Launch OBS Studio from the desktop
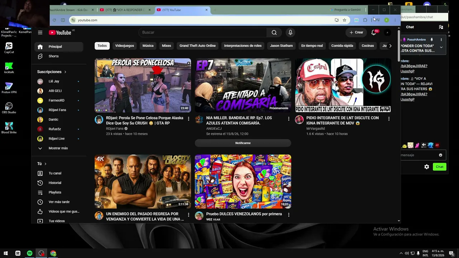Image resolution: width=459 pixels, height=258 pixels. click(x=9, y=108)
